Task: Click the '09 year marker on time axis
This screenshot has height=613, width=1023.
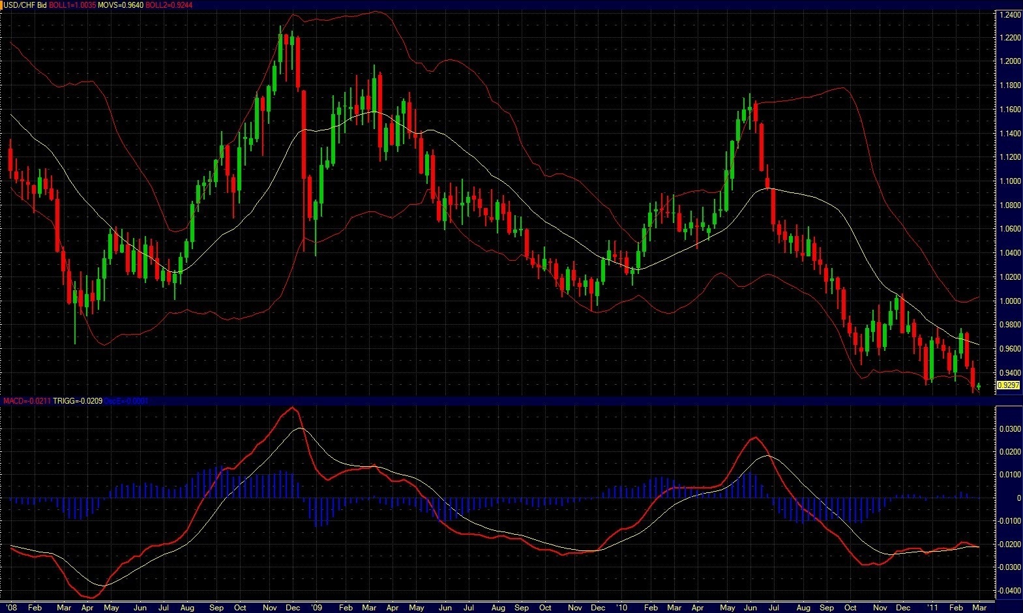Action: tap(316, 607)
